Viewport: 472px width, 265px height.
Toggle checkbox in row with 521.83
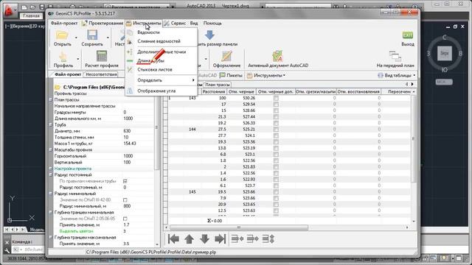coord(276,167)
